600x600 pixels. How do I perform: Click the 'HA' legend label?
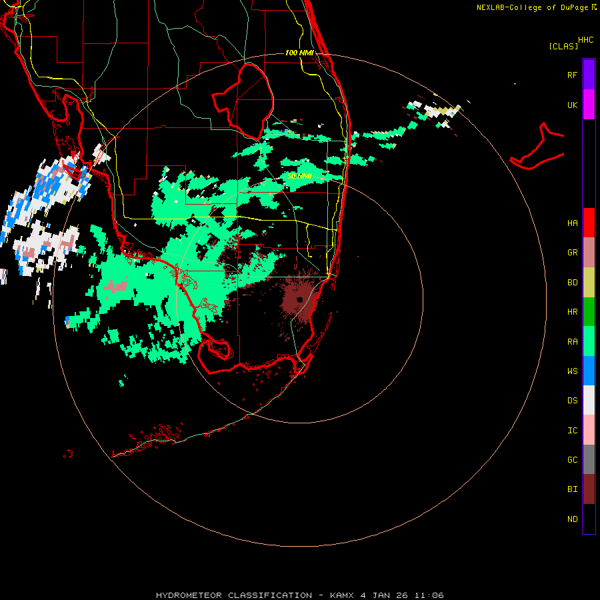point(572,223)
